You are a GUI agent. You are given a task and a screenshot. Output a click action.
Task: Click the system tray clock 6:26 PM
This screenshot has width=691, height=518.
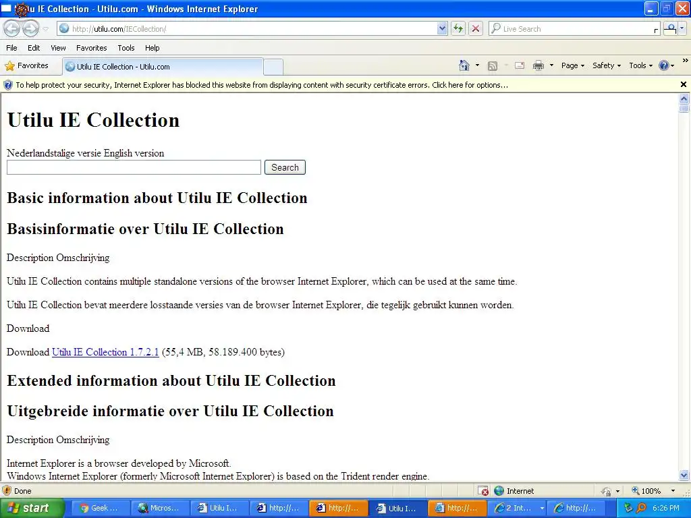pyautogui.click(x=666, y=509)
